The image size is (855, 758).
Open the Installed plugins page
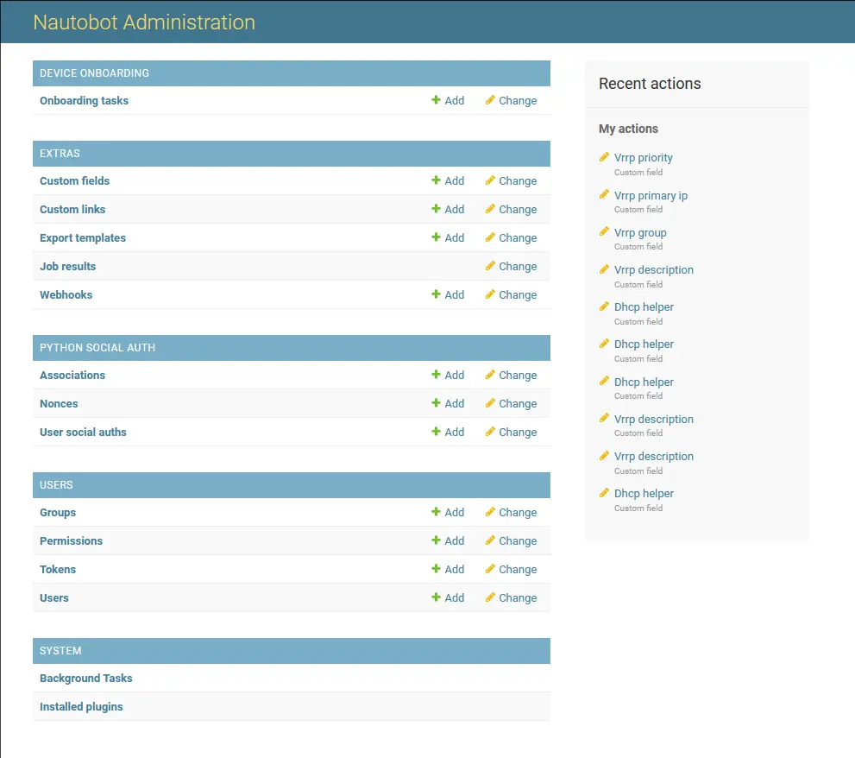point(81,706)
